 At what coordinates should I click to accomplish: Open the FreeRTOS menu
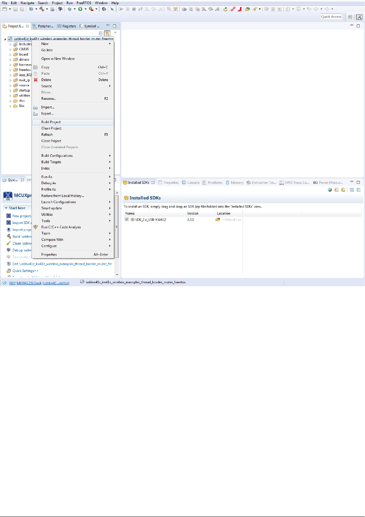coord(84,3)
